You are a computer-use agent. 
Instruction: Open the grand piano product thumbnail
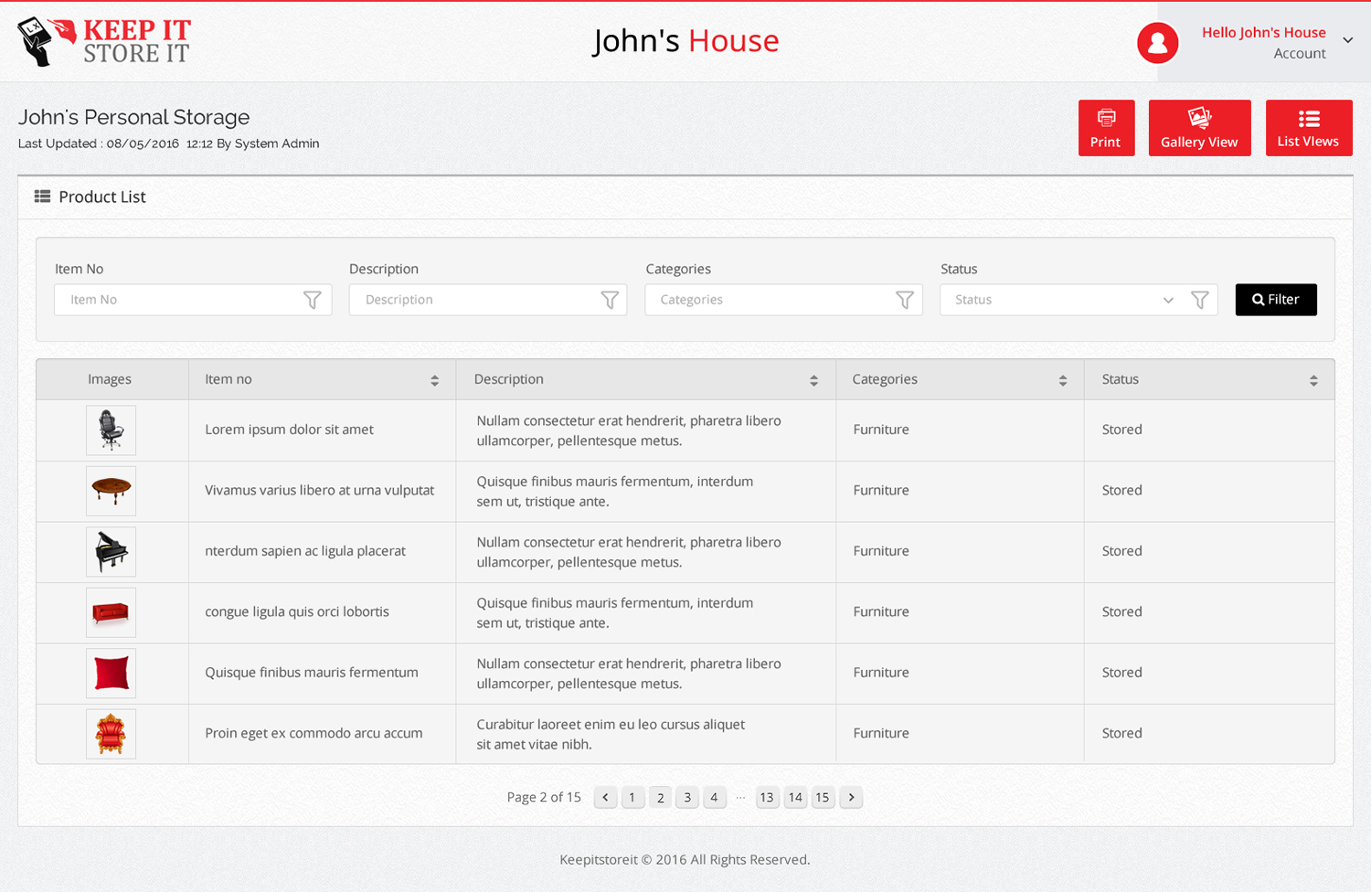[x=111, y=551]
